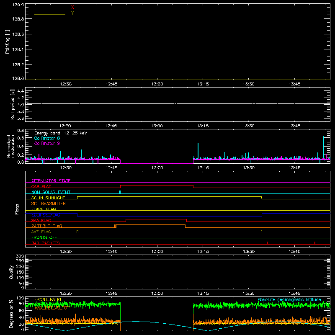
Task: Click the 3.6 tick on the Roll period axis
Action: coord(21,119)
